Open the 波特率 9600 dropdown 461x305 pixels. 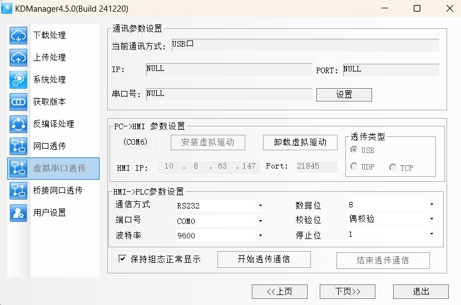[x=220, y=236]
